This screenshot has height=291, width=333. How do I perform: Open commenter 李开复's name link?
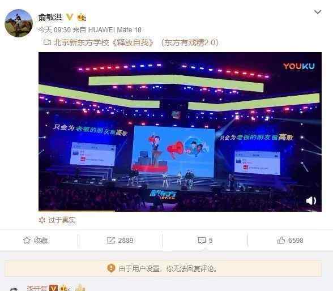click(37, 288)
